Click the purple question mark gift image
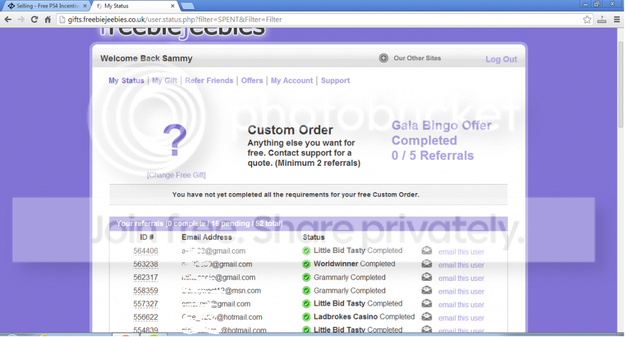Viewport: 625px width, 337px height. coord(175,140)
